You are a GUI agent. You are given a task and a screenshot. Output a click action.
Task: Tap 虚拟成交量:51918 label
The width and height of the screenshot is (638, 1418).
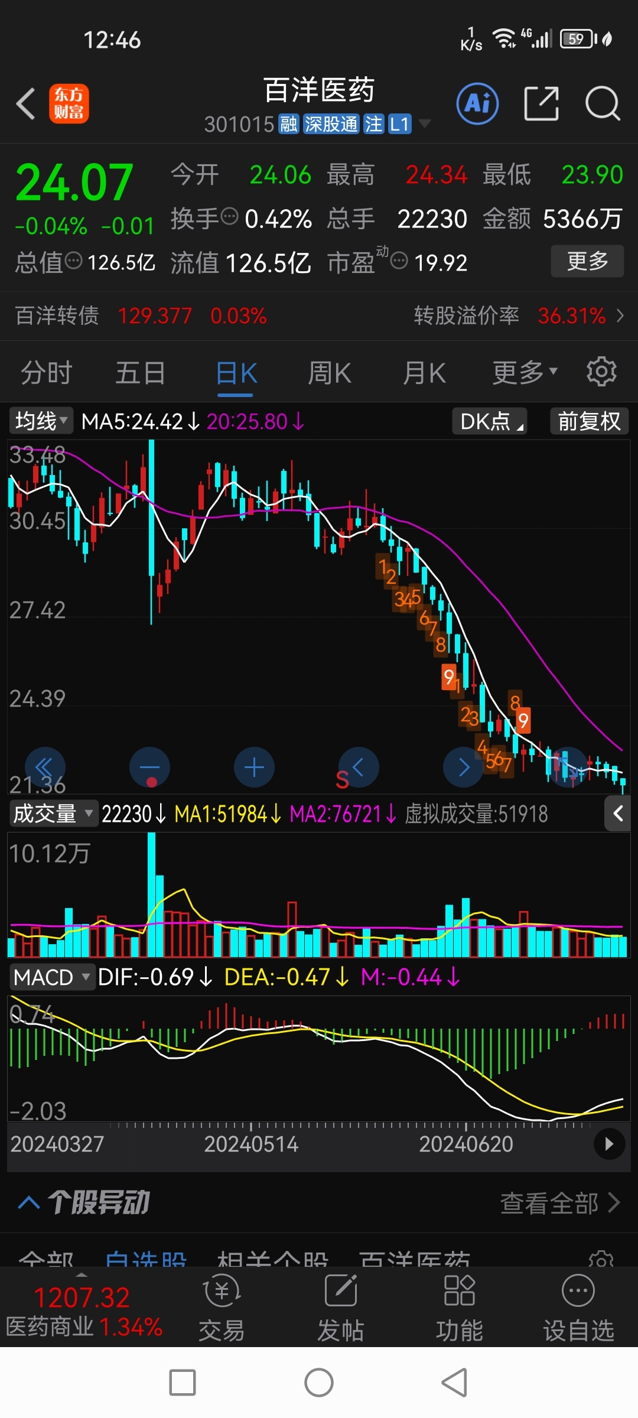click(x=476, y=814)
